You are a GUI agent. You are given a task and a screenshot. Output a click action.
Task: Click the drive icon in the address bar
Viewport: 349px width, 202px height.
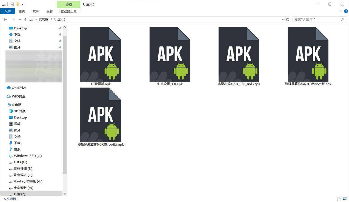pos(32,20)
